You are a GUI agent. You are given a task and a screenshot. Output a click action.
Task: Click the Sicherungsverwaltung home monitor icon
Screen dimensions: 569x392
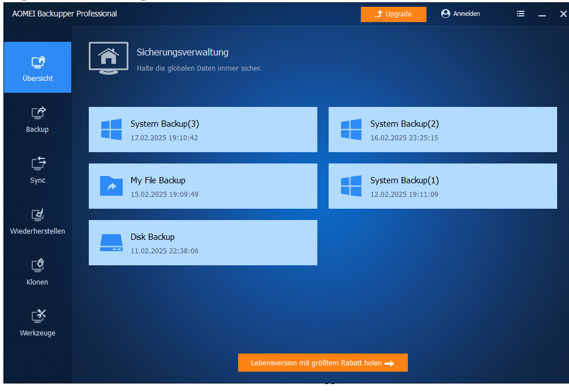coord(109,58)
